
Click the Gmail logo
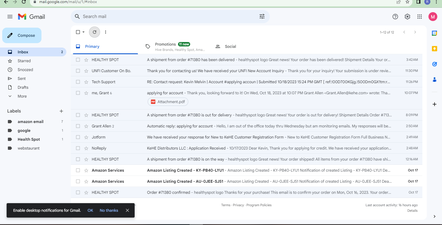[32, 17]
